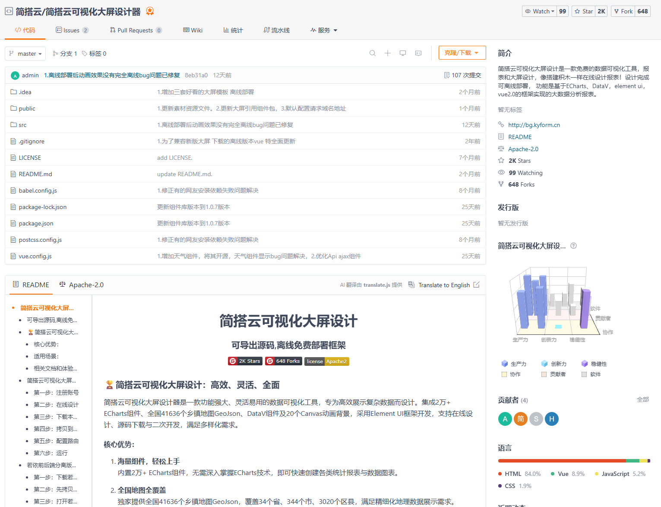Image resolution: width=661 pixels, height=507 pixels.
Task: Click the src folder icon
Action: click(x=13, y=125)
